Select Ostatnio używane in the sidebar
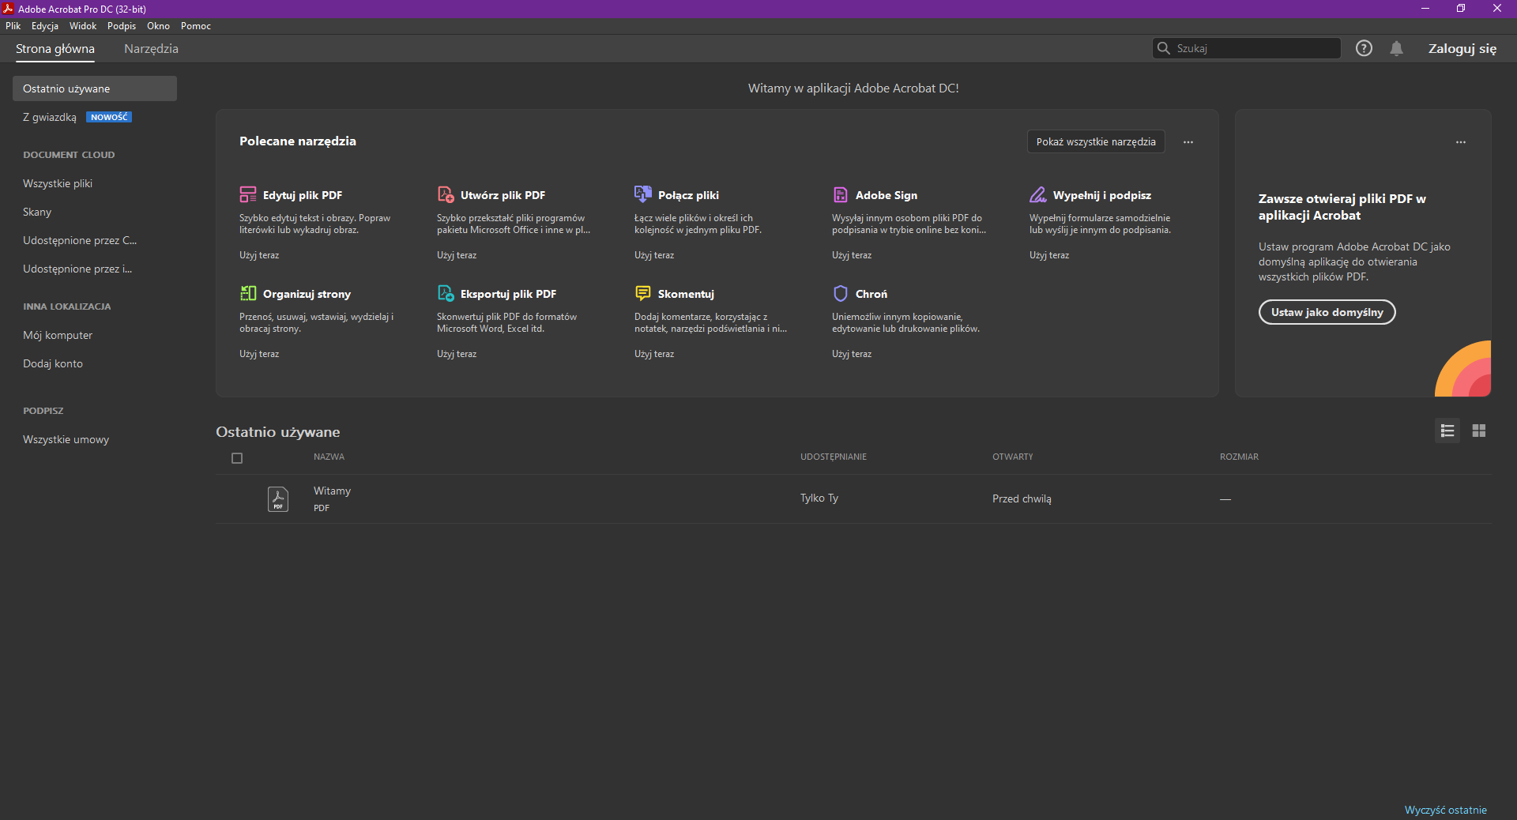1517x820 pixels. [x=95, y=88]
